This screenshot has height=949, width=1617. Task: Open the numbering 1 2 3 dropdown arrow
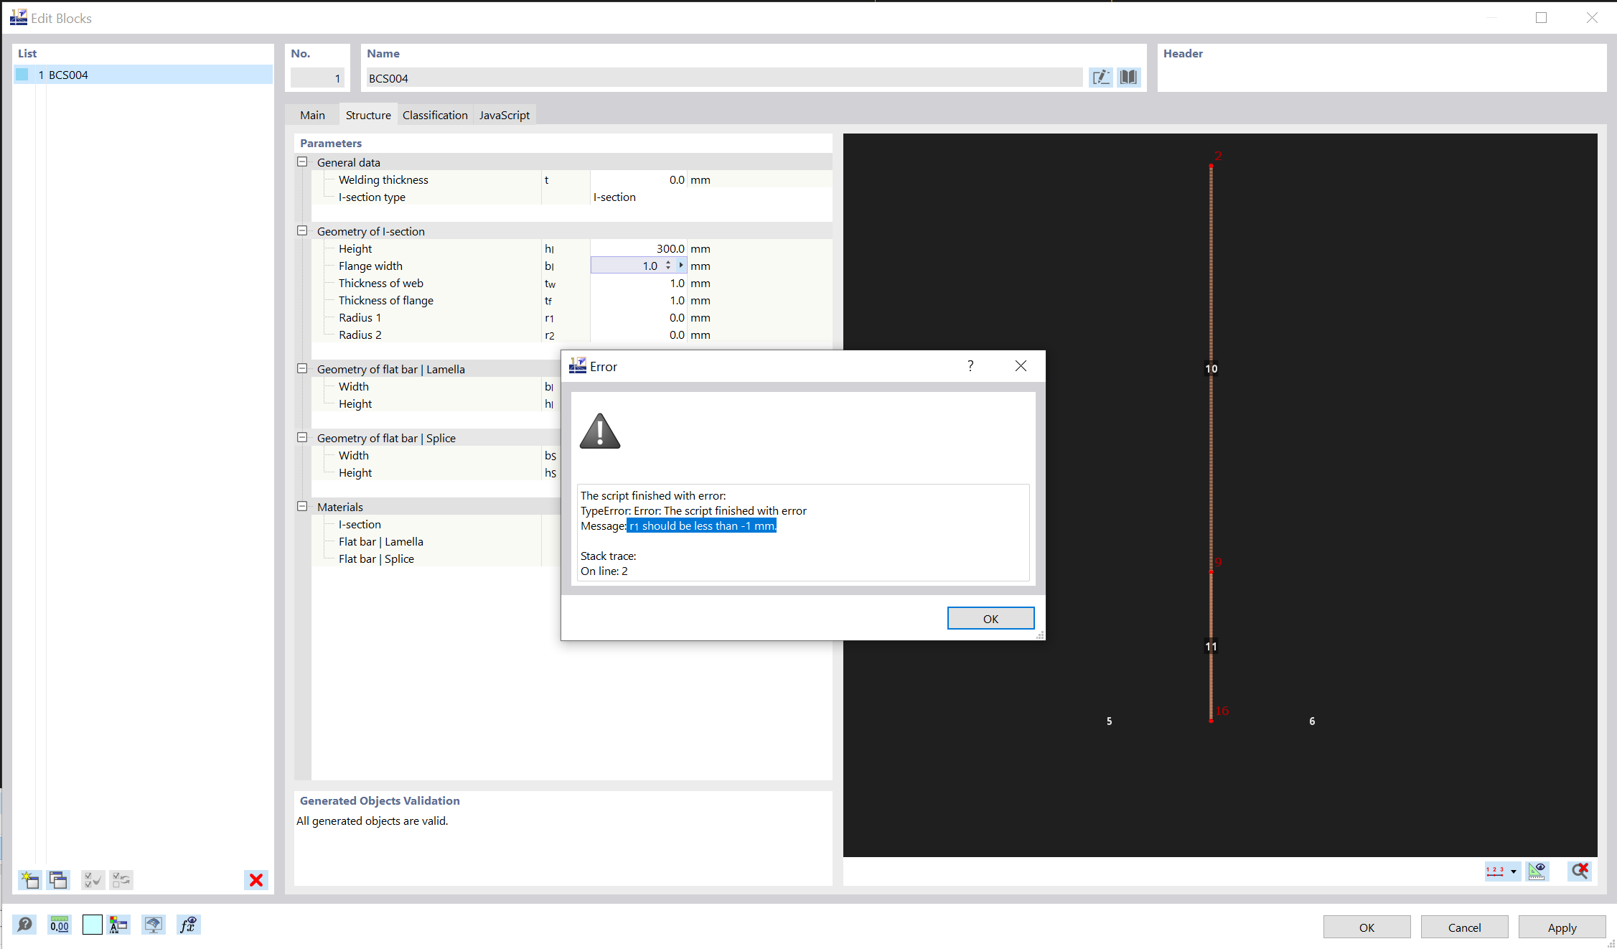pyautogui.click(x=1514, y=871)
